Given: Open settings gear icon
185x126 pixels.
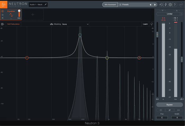Looking at the screenshot, I should pos(170,4).
